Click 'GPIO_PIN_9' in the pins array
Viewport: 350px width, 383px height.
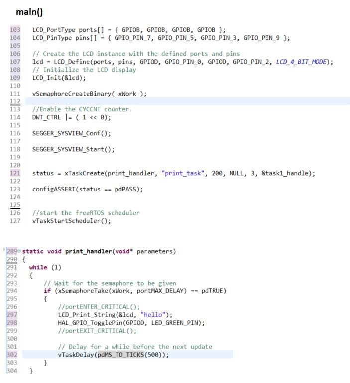(261, 38)
